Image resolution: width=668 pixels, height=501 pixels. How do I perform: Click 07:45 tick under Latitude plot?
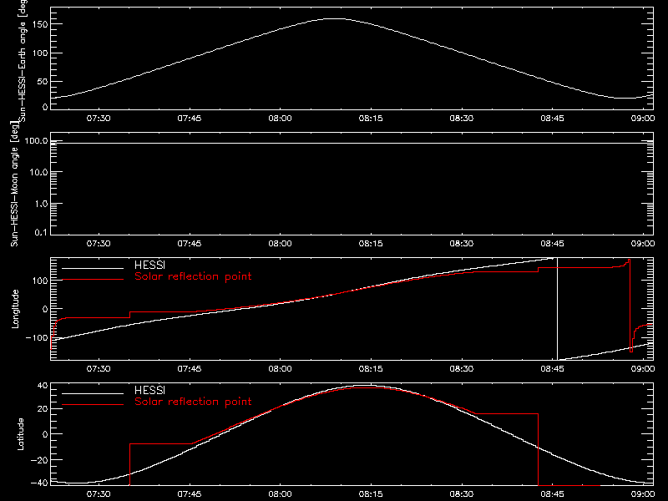coord(190,493)
